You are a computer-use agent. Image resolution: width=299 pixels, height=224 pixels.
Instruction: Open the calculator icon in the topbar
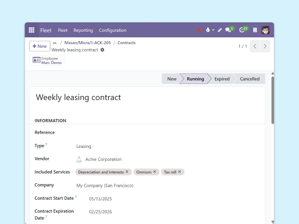(x=254, y=30)
